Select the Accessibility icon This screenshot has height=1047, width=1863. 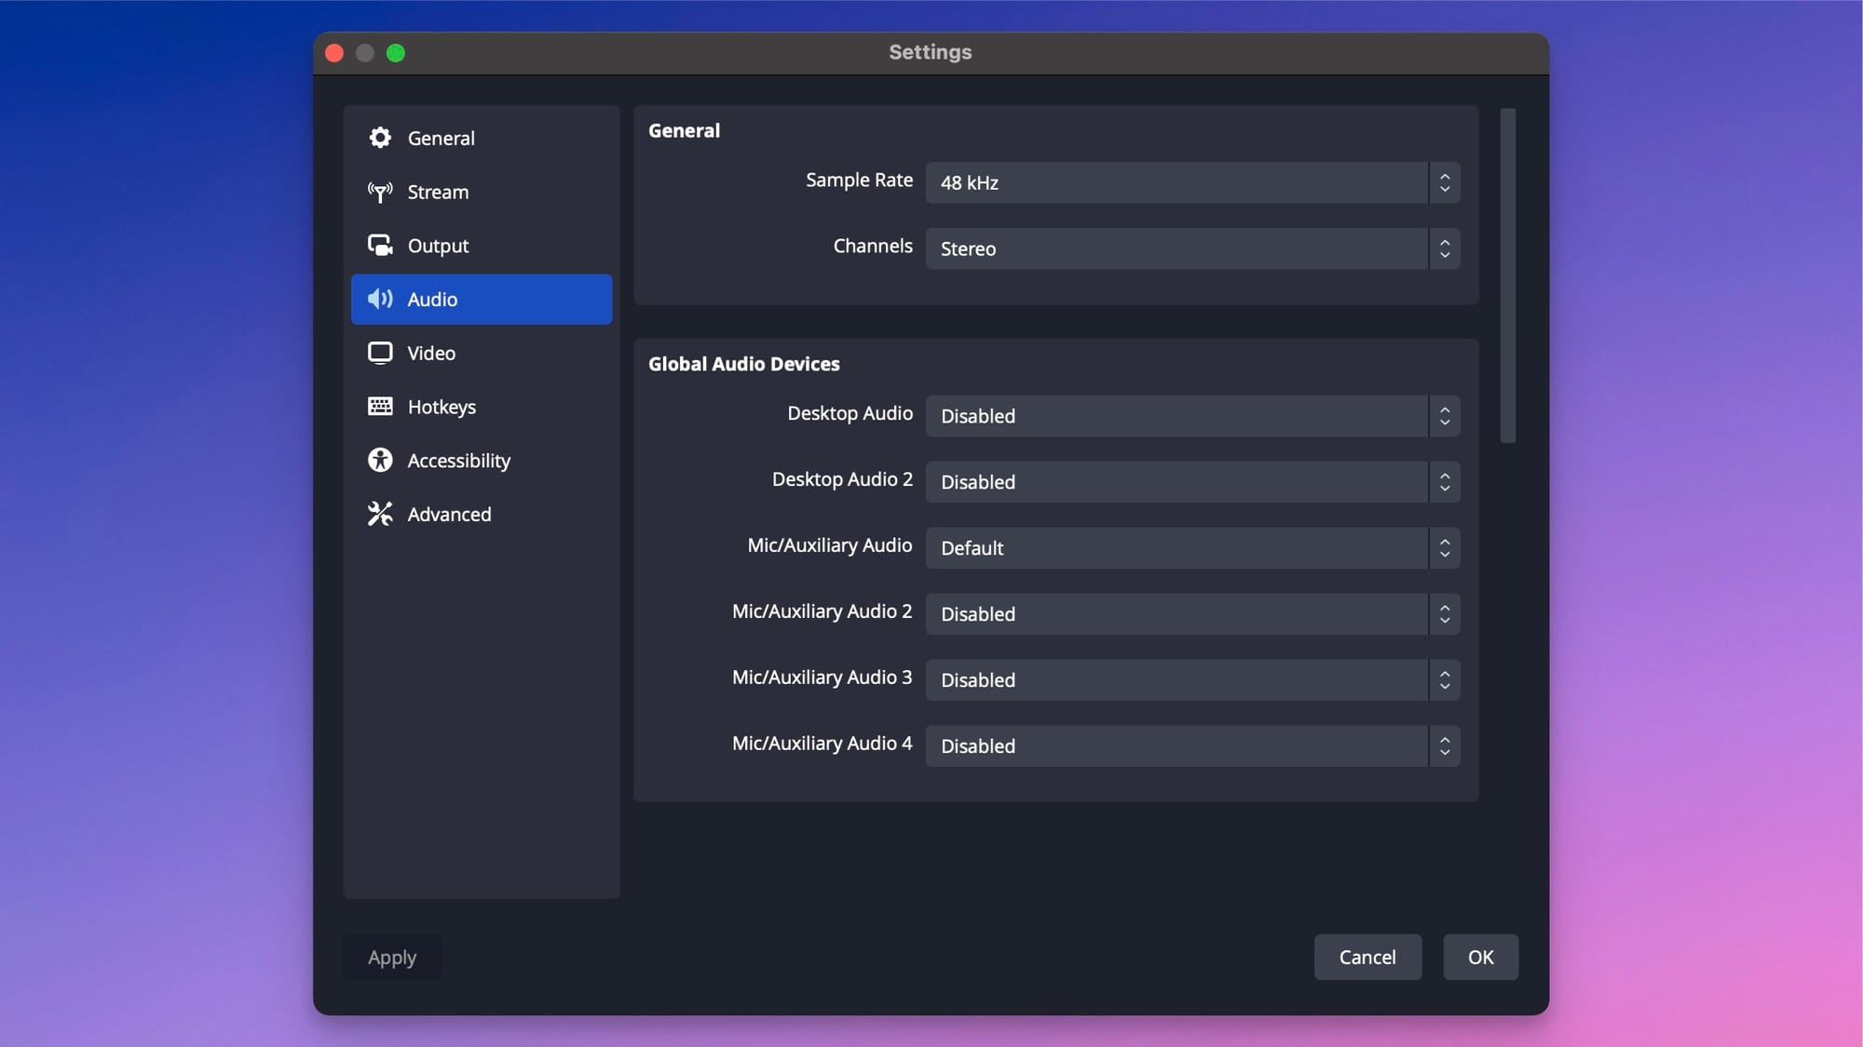(380, 460)
